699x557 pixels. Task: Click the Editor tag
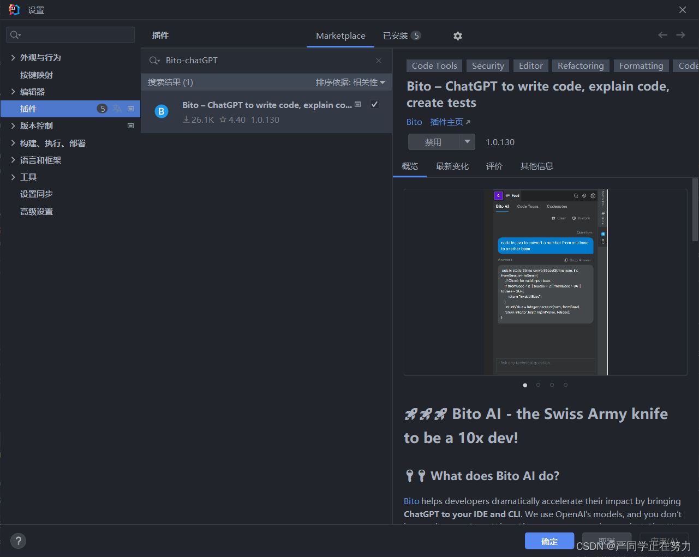point(531,66)
